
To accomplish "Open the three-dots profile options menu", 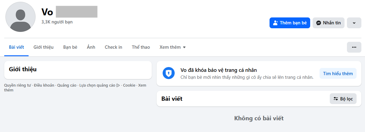I will [354, 47].
